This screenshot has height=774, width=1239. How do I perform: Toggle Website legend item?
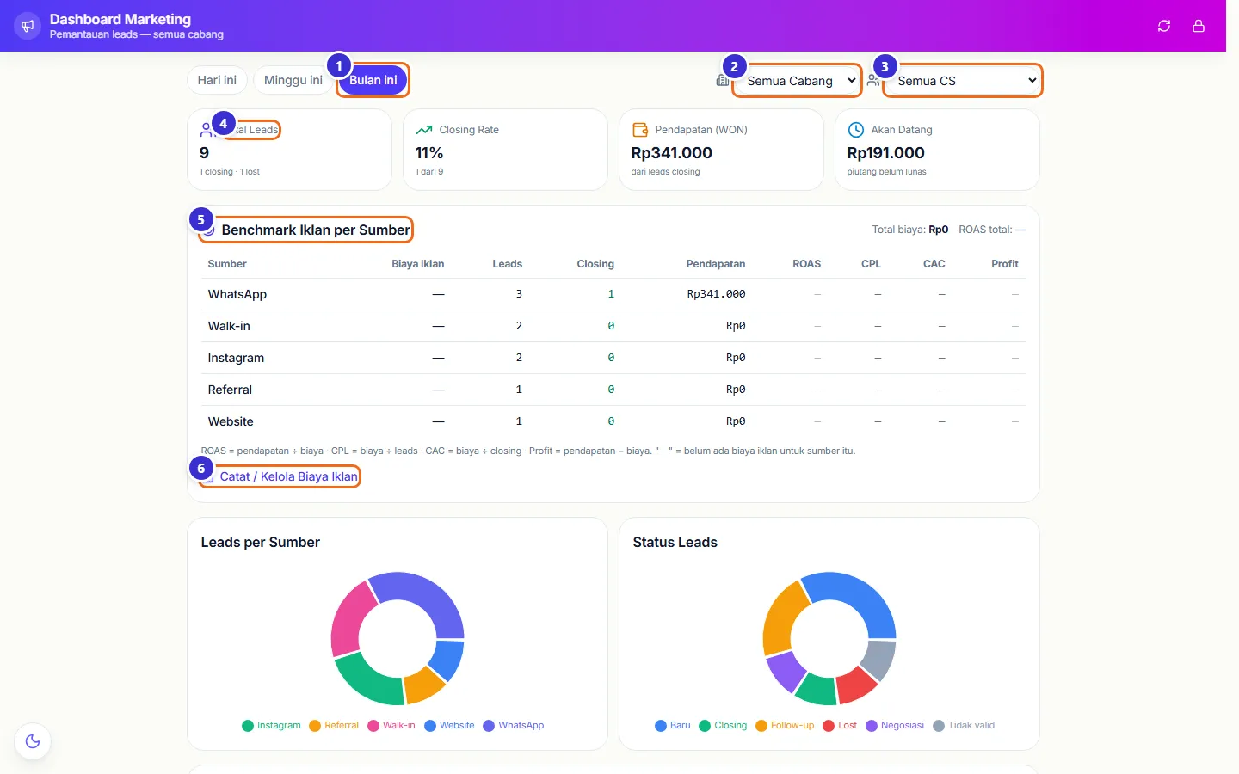point(449,725)
